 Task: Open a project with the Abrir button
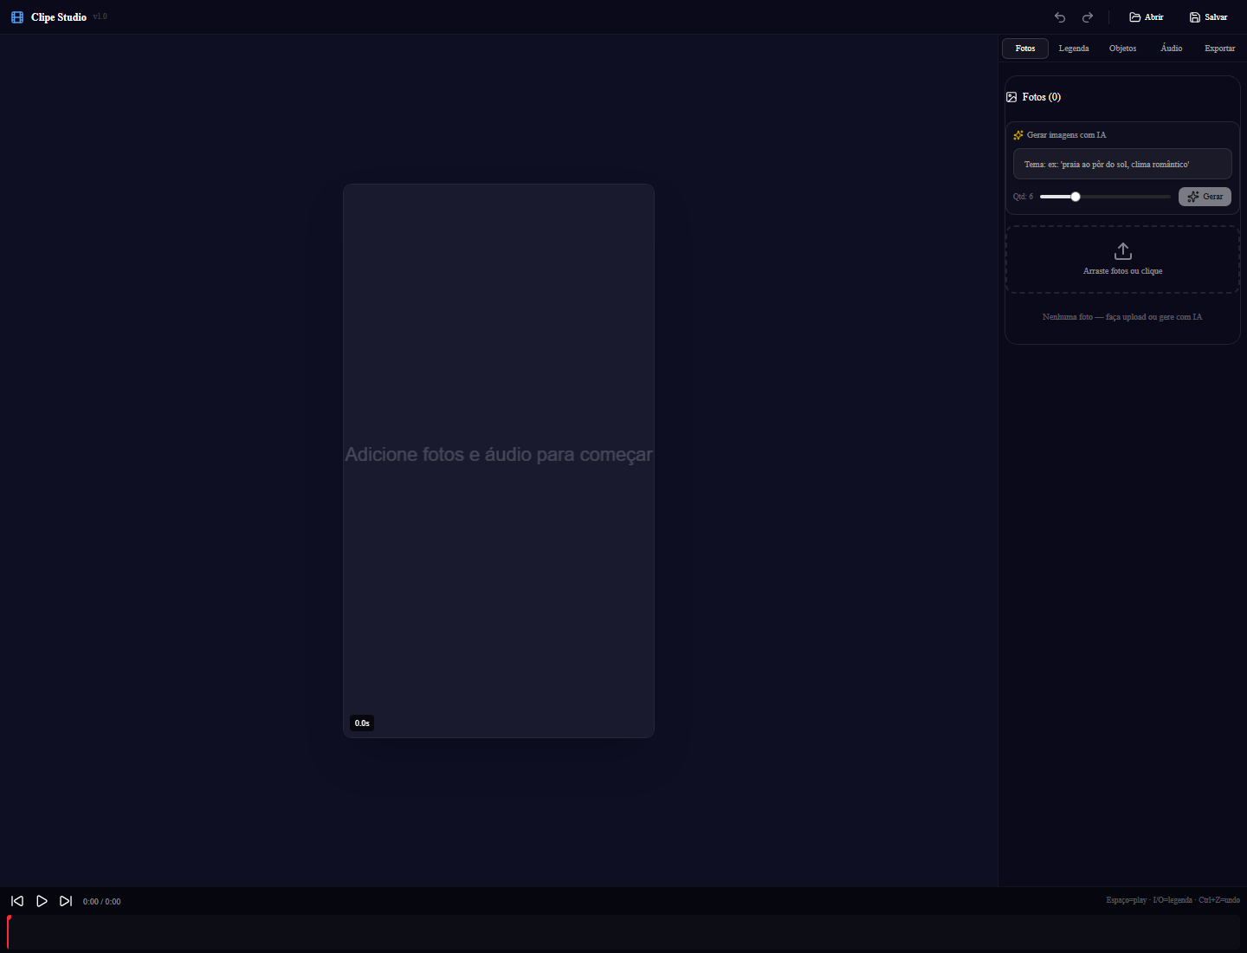1147,17
